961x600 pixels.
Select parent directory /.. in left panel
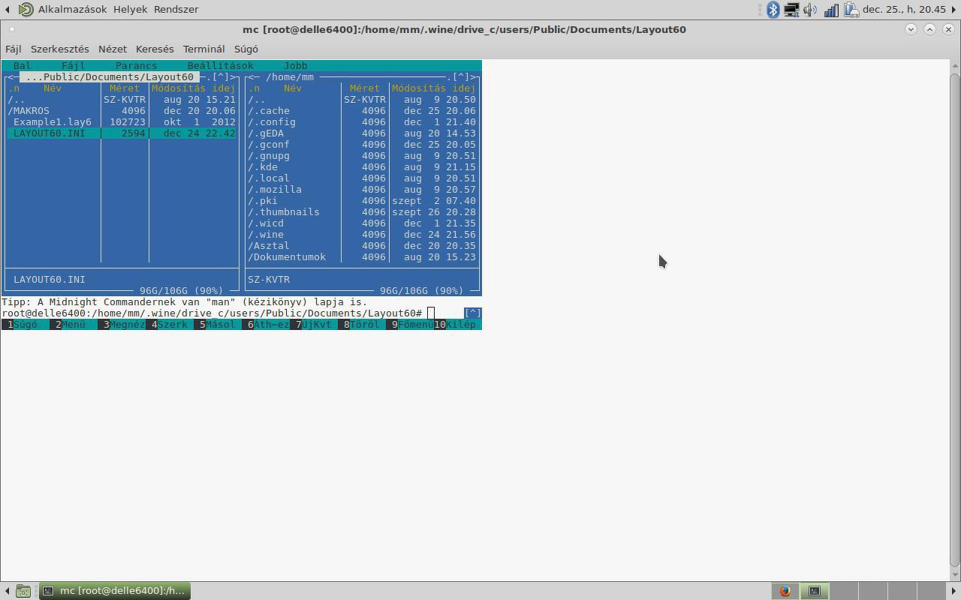122,99
